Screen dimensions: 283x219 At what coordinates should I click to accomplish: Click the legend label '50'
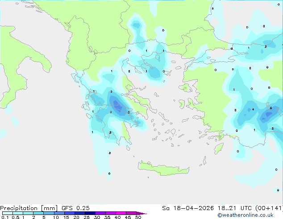coord(138,217)
